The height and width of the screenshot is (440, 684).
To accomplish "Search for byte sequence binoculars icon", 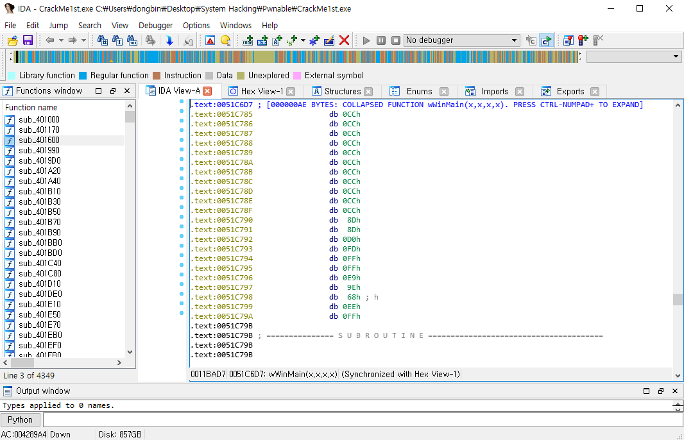I will point(132,40).
